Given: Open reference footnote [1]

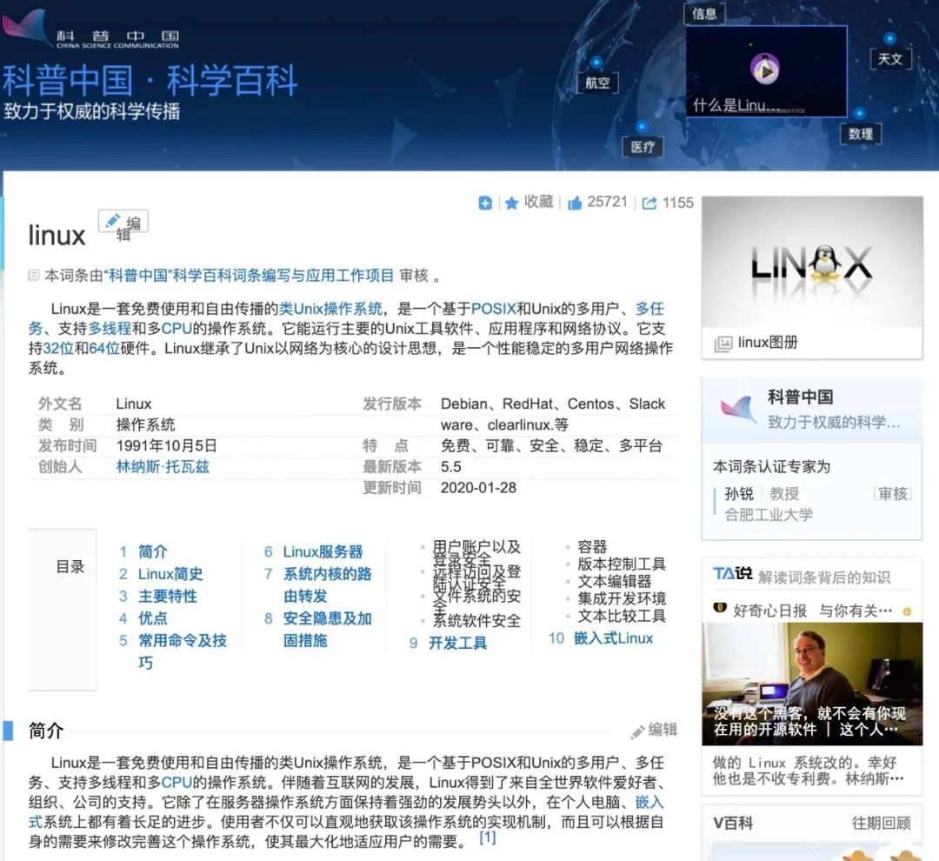Looking at the screenshot, I should coord(488,837).
